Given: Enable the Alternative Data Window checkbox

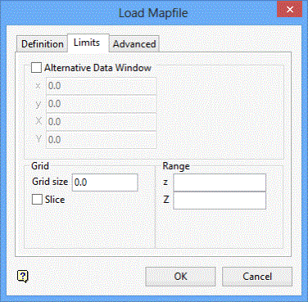Looking at the screenshot, I should [x=36, y=67].
